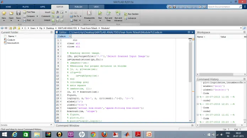Close the Code.m editor tab
Viewport: 247px width, 138px height.
point(70,36)
